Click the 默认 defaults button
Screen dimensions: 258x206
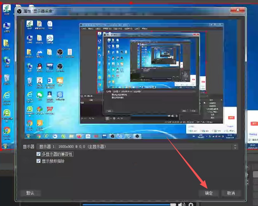point(30,193)
